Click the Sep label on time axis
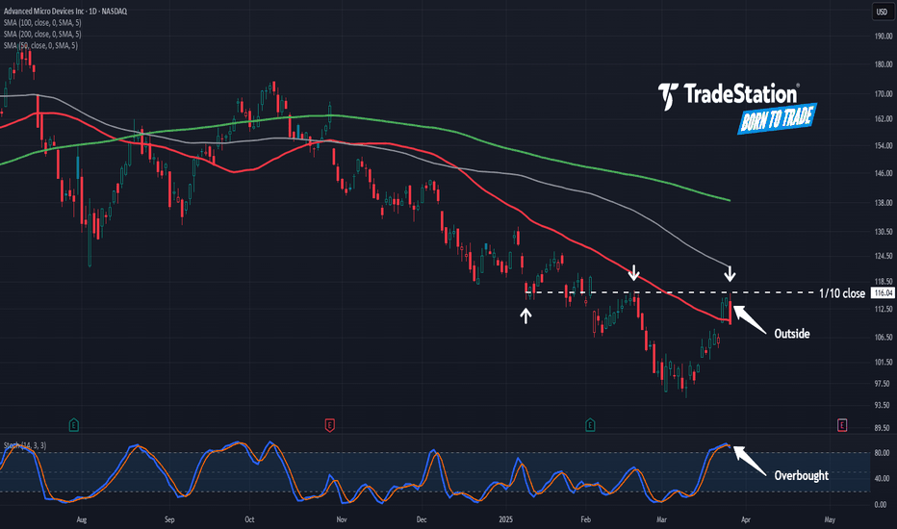This screenshot has width=897, height=529. 169,519
